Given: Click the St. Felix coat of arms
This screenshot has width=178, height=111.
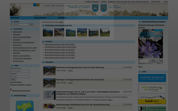Looking at the screenshot, I should [104, 8].
